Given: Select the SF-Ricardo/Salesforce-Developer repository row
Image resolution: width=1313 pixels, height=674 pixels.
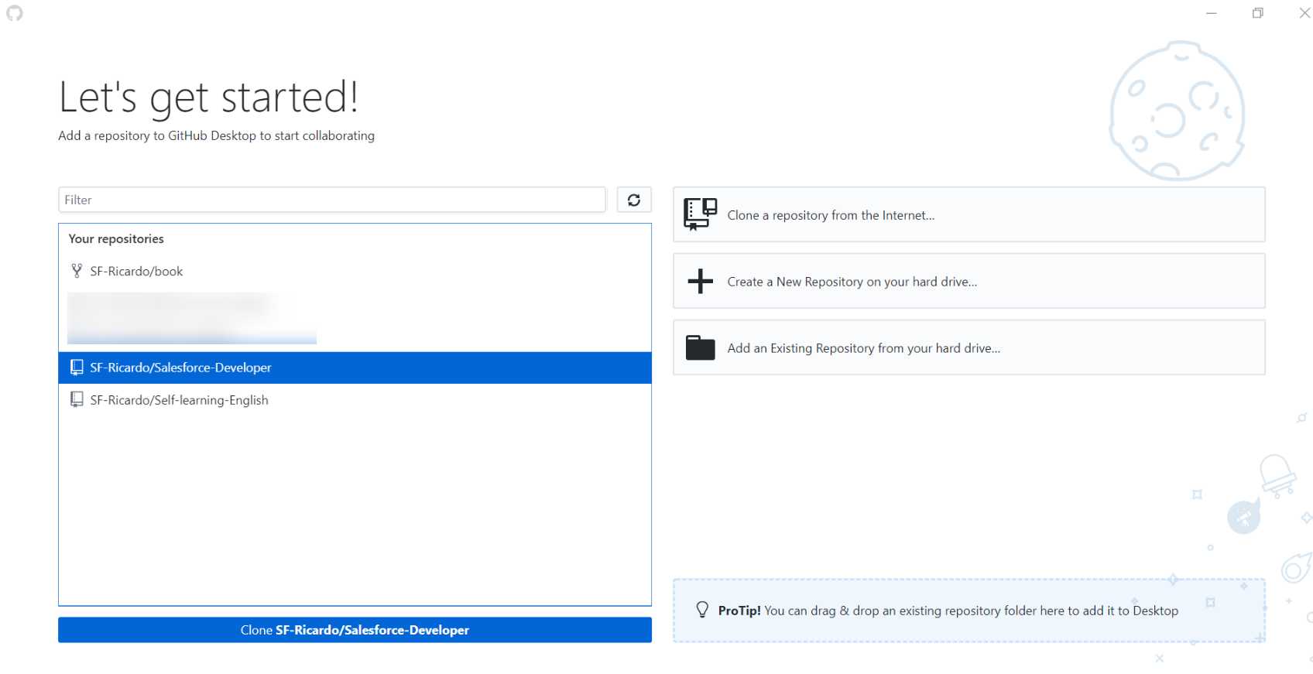Looking at the screenshot, I should point(355,368).
